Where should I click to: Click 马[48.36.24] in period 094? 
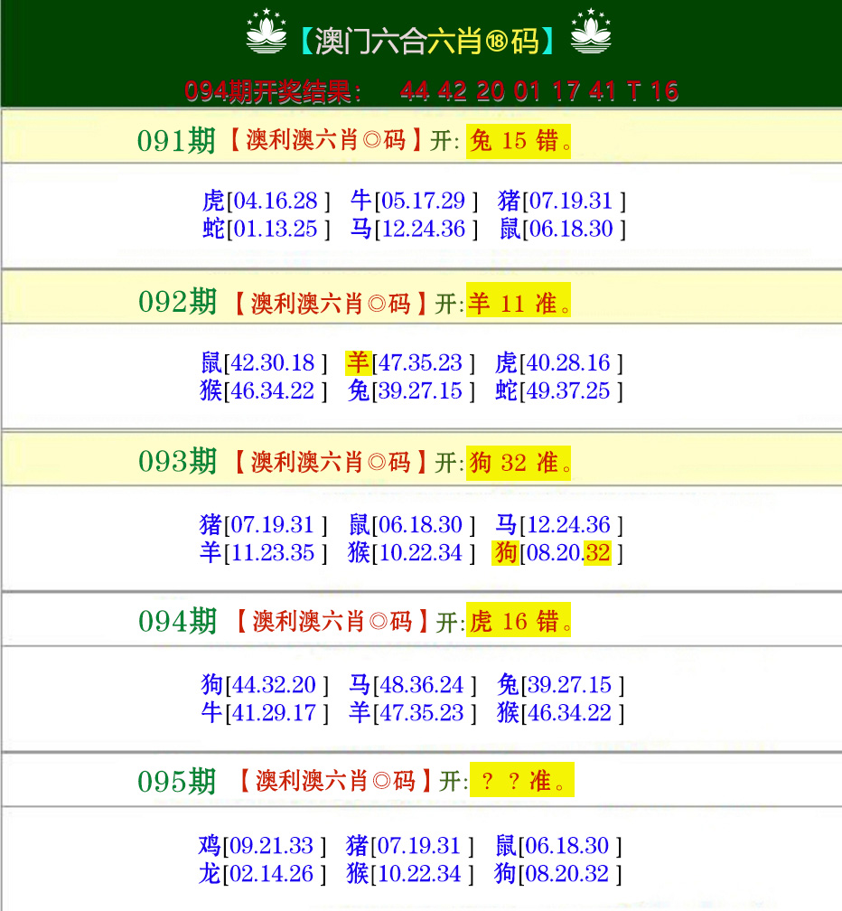coord(412,685)
